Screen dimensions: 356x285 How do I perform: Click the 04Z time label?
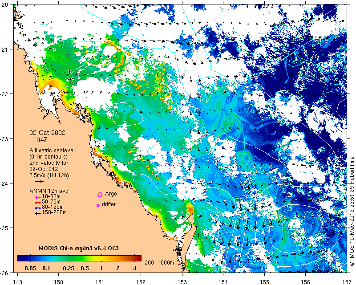[x=42, y=140]
